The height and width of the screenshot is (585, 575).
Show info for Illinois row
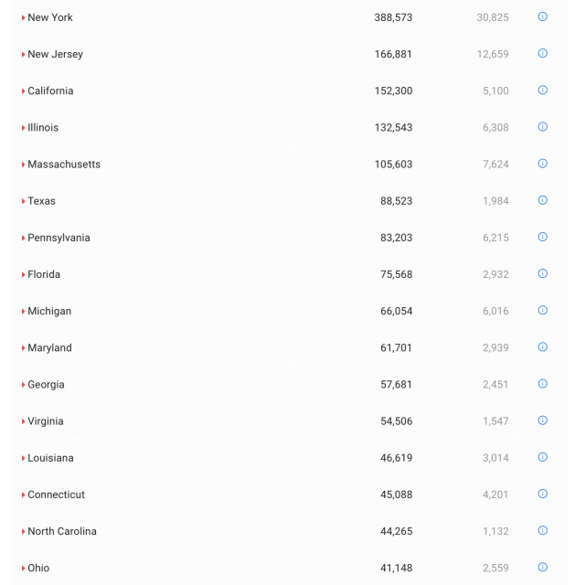click(542, 126)
